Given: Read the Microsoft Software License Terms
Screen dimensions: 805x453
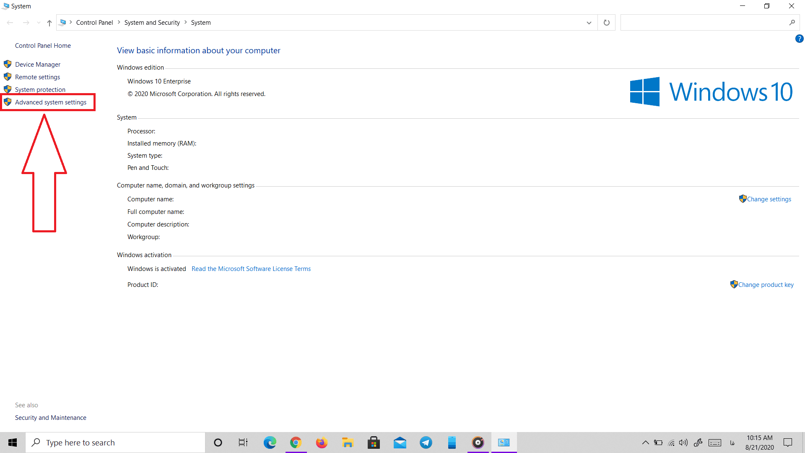Looking at the screenshot, I should coord(251,269).
